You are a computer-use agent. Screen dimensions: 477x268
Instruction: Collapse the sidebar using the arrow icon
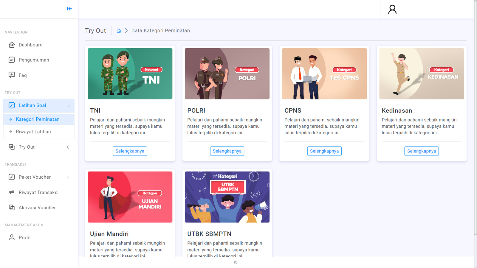(69, 9)
